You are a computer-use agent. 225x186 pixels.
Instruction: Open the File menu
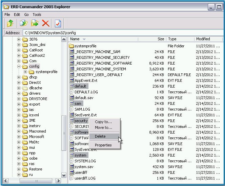point(7,15)
